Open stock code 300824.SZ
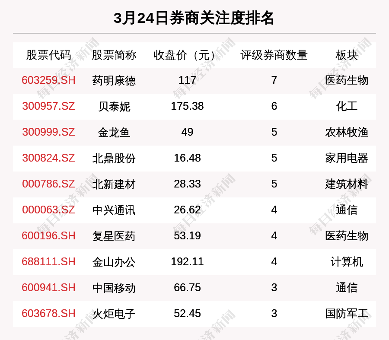Image resolution: width=389 pixels, height=340 pixels. (x=48, y=158)
